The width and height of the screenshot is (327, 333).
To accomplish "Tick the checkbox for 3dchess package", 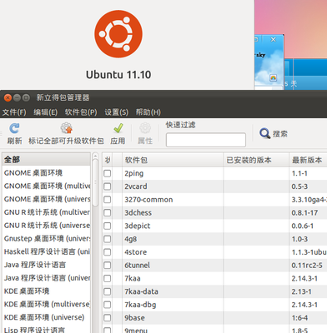I will pos(108,213).
